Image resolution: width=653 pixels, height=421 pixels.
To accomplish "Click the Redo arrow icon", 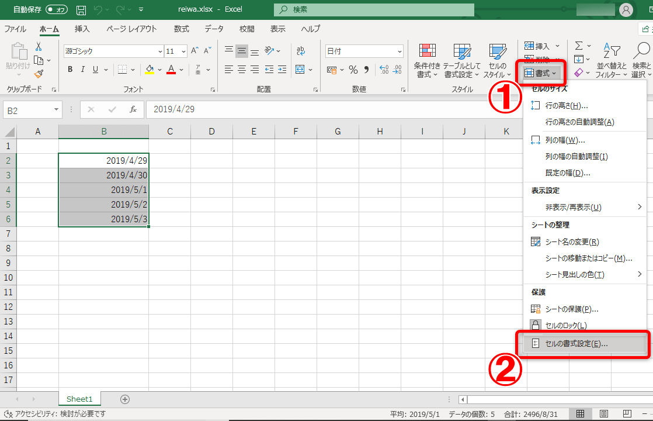I will coord(120,9).
